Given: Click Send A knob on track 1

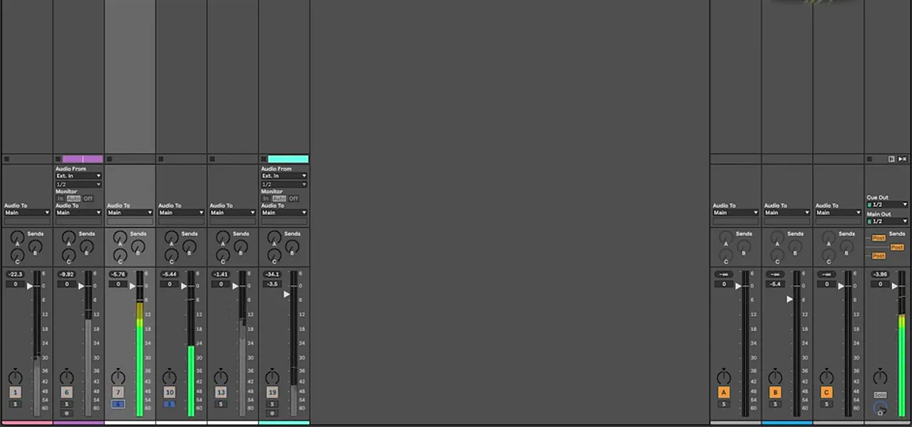Looking at the screenshot, I should tap(17, 238).
